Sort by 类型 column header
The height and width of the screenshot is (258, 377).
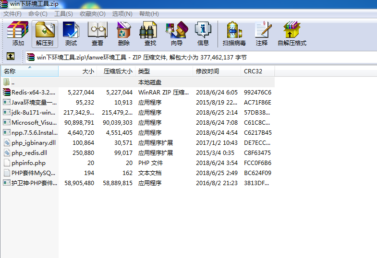pos(164,71)
